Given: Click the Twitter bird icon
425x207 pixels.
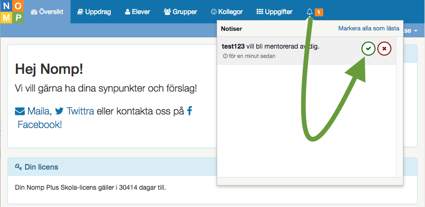Looking at the screenshot, I should pyautogui.click(x=59, y=111).
